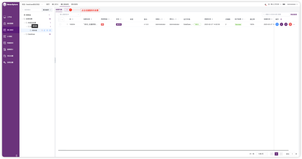Screen dimensions: 302x159
Task: Open the notification bell
Action: (265, 5)
